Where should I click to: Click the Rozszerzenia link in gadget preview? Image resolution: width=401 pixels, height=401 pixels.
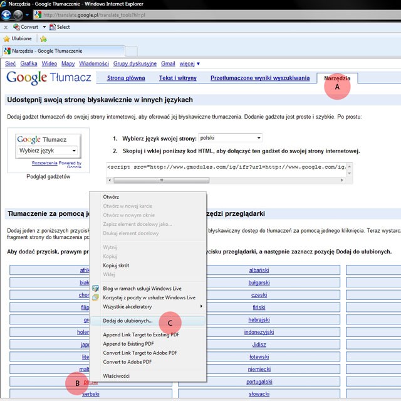(44, 163)
